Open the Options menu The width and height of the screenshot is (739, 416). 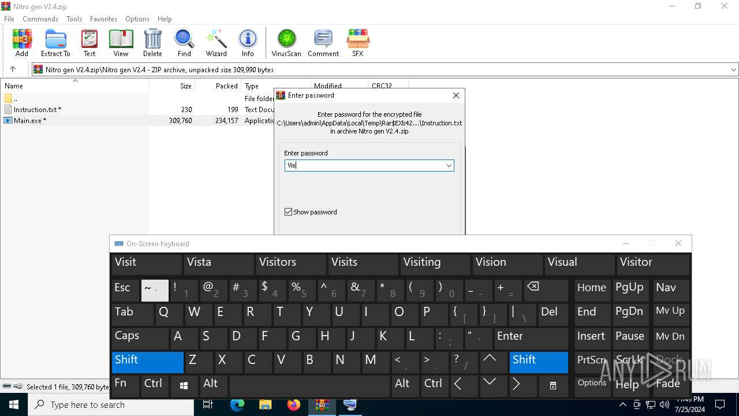tap(137, 19)
